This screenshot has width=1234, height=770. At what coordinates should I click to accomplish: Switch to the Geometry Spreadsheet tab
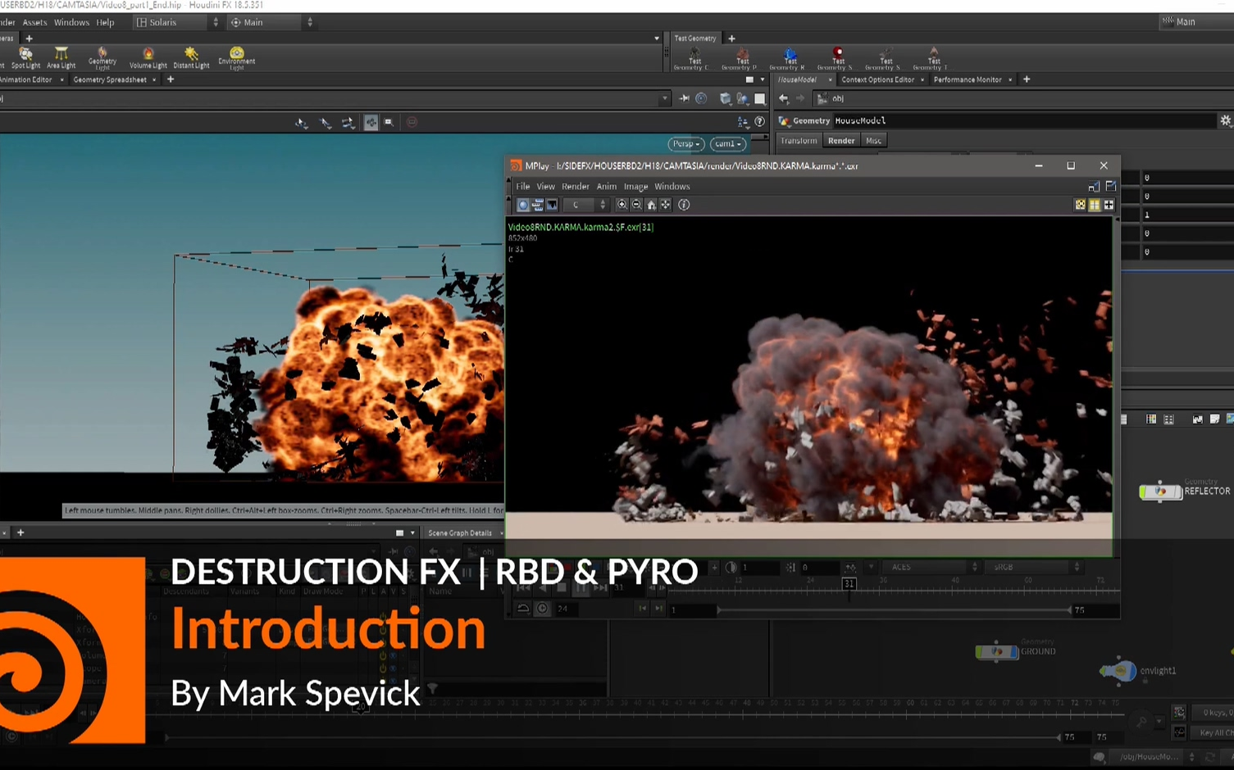click(x=110, y=79)
